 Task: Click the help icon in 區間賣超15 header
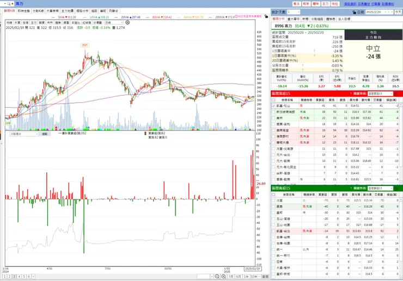(x=351, y=188)
